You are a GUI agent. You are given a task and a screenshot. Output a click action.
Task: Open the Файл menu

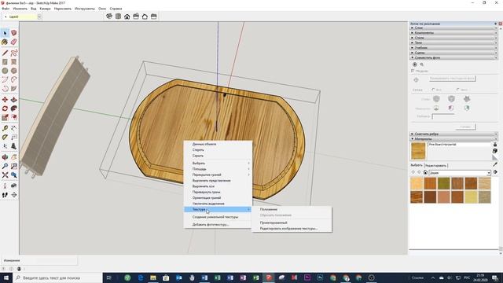coord(6,9)
